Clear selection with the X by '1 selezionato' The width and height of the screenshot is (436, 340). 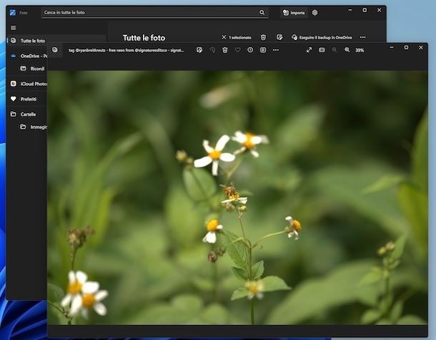[224, 37]
